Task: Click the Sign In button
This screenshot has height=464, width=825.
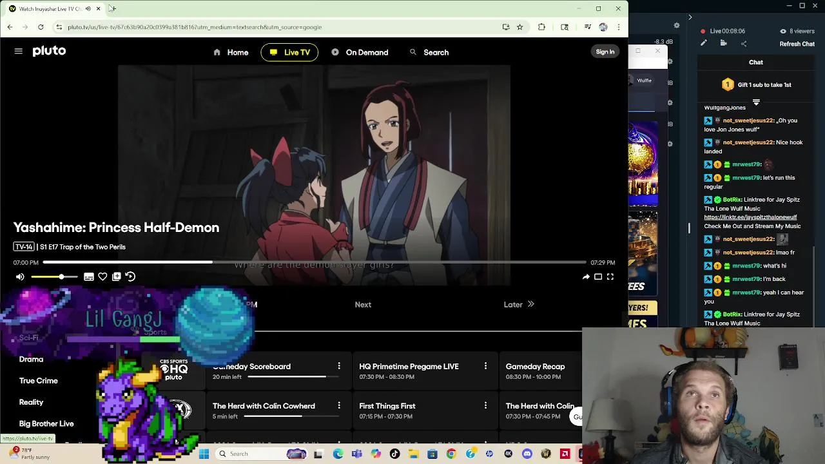Action: (x=605, y=52)
